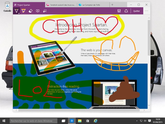Image resolution: width=165 pixels, height=124 pixels.
Task: Open Task View from the taskbar
Action: point(63,121)
